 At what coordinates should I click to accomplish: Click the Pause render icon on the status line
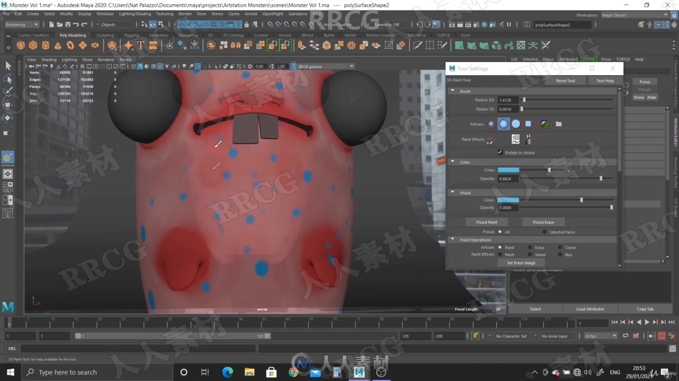click(509, 24)
